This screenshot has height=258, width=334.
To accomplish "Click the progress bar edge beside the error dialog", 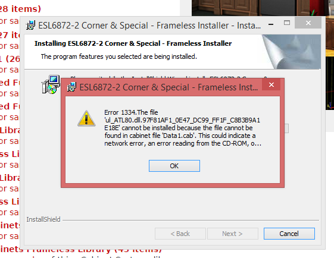I will click(x=287, y=128).
